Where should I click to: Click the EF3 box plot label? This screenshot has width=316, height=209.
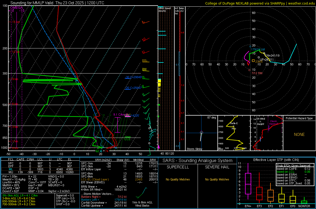[259, 206]
